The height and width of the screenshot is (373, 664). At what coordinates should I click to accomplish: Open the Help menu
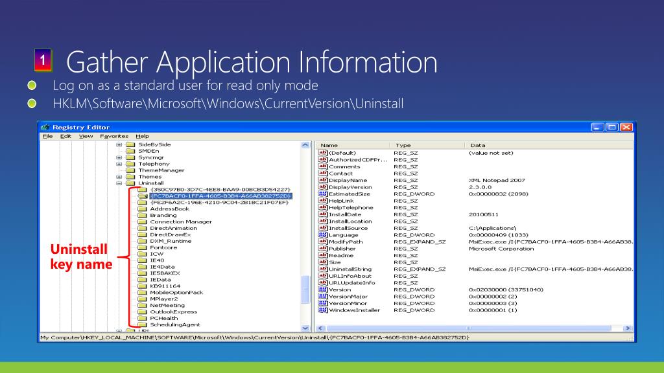[x=142, y=136]
